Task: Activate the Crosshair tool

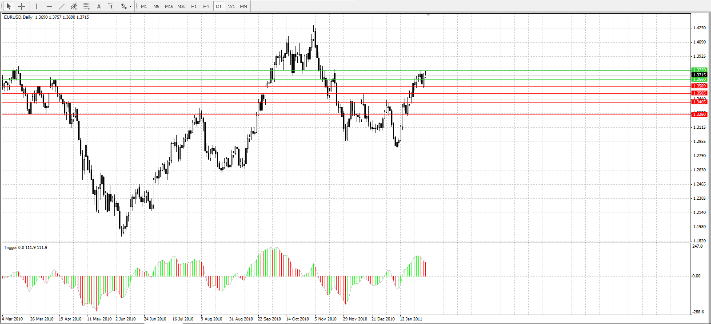Action: point(21,6)
